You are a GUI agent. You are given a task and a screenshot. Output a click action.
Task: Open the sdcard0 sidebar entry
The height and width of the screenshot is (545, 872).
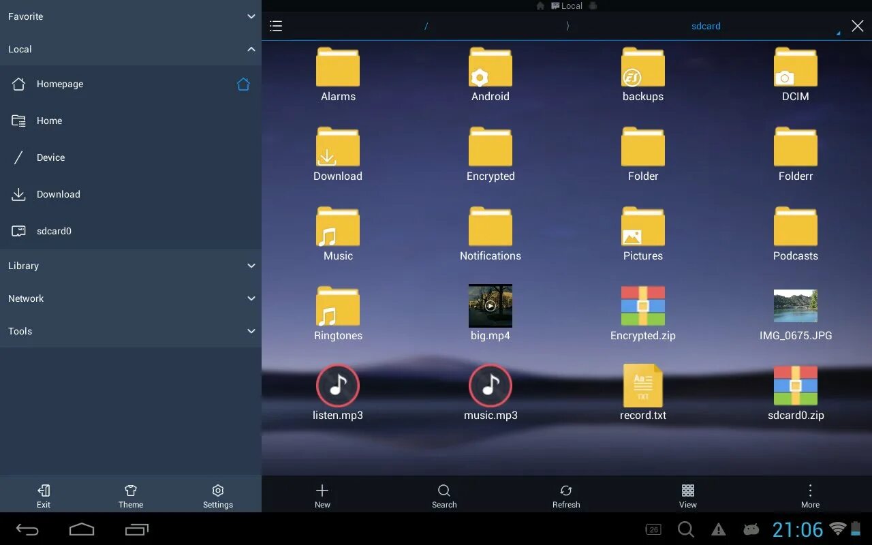click(131, 231)
